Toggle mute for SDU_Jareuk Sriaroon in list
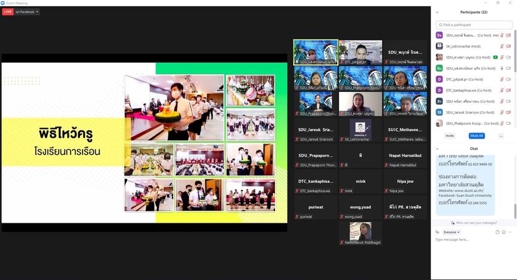The width and height of the screenshot is (517, 280). point(502,113)
